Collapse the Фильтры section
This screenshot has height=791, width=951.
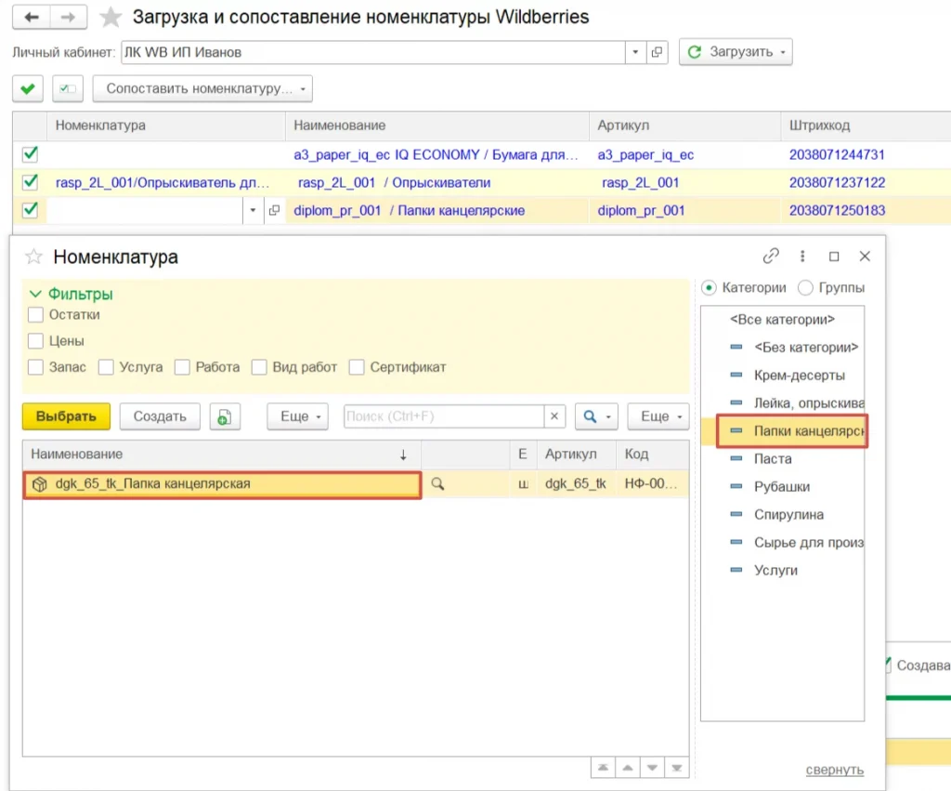click(x=36, y=294)
